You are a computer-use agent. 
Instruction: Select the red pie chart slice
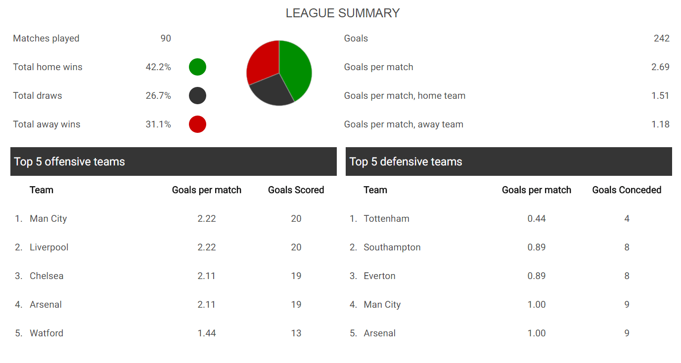click(261, 62)
